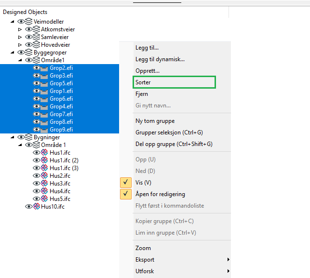The width and height of the screenshot is (310, 278).
Task: Click the IFC file icon for Hus2.ifc
Action: pyautogui.click(x=45, y=176)
